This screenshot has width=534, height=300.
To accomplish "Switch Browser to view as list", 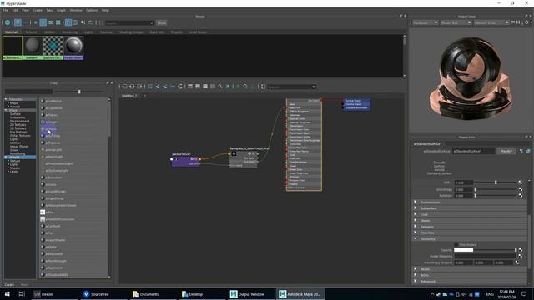I will 25,22.
